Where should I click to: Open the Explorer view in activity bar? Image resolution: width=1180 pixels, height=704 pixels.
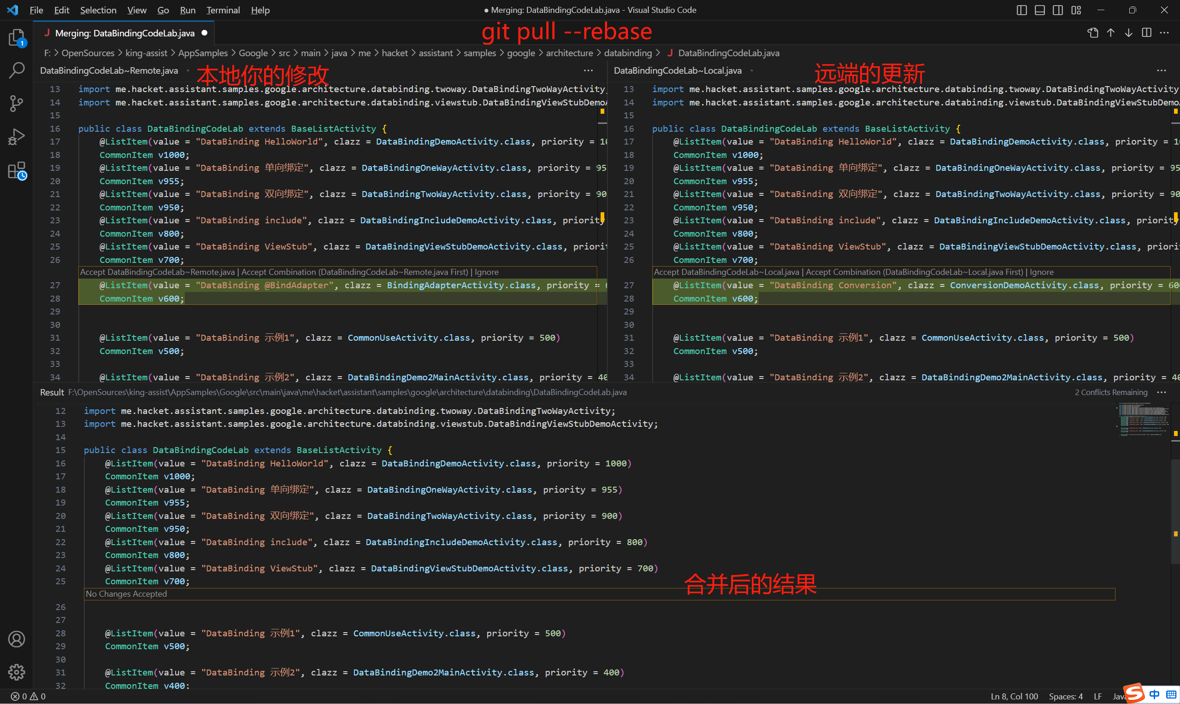click(x=16, y=37)
